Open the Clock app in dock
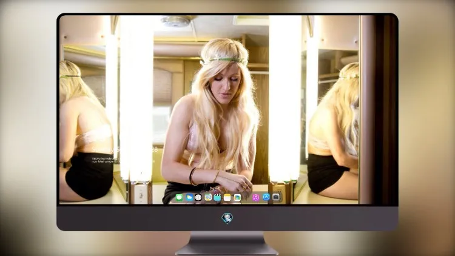455x256 pixels. [198, 198]
